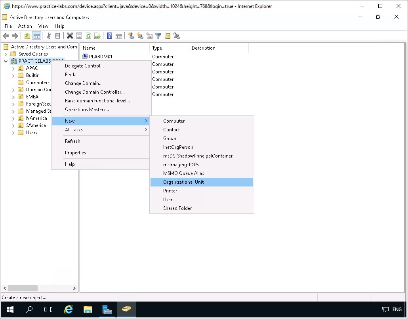Open Internet Explorer from the taskbar

(69, 309)
